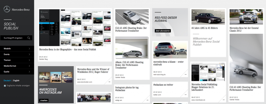The height and width of the screenshot is (104, 266).
Task: Open Instagram photos for tag #mbaclass
Action: (127, 89)
